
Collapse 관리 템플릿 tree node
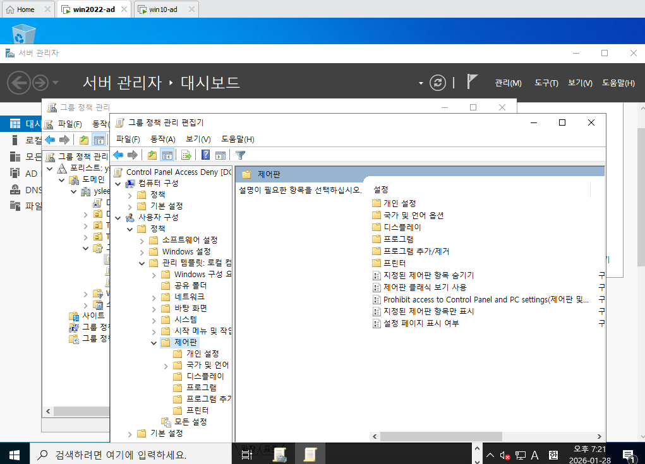[x=142, y=263]
